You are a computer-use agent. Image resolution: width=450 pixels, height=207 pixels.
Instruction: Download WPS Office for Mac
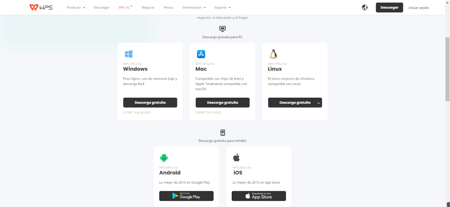222,103
